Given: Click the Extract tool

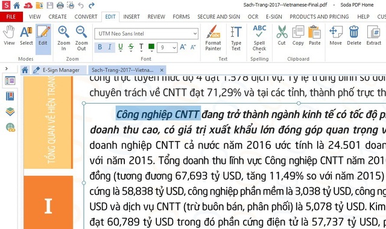Looking at the screenshot, I should click(x=374, y=36).
